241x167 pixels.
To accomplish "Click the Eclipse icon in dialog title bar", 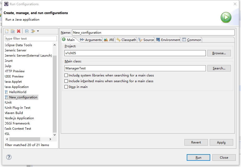I will (x=6, y=4).
